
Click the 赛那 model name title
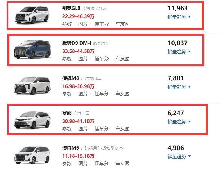coord(67,113)
